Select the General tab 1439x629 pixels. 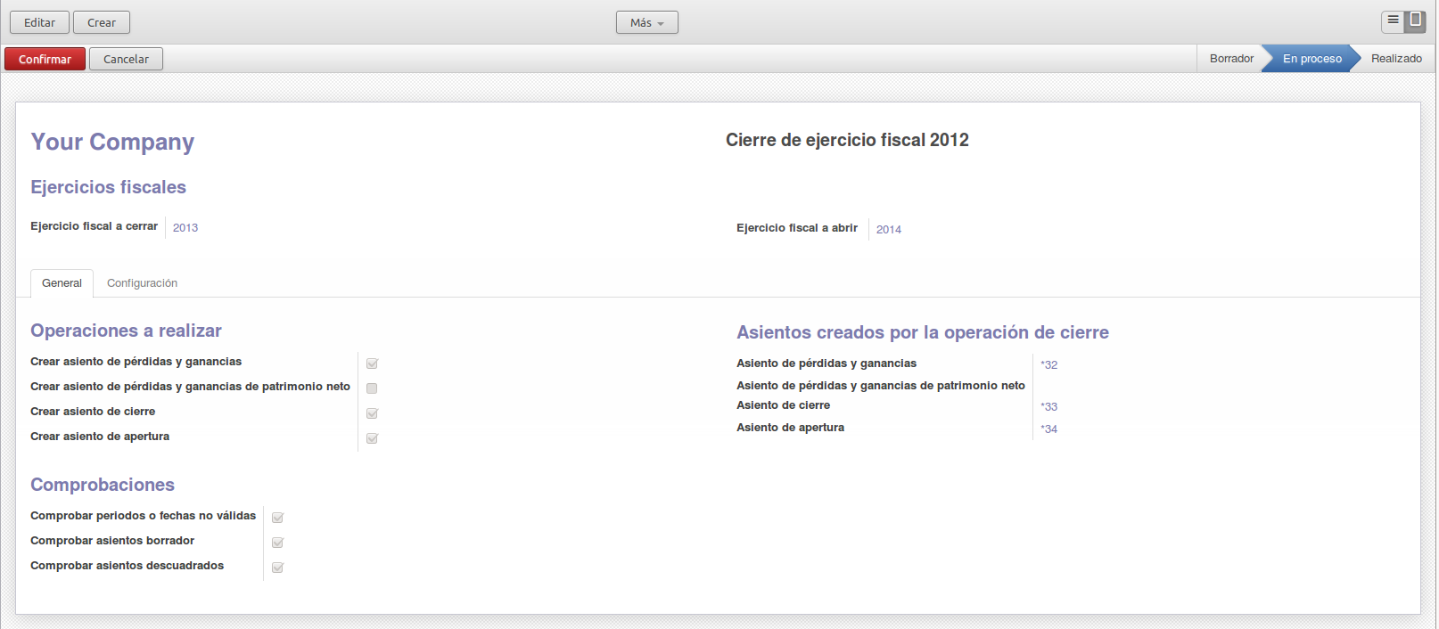point(62,283)
